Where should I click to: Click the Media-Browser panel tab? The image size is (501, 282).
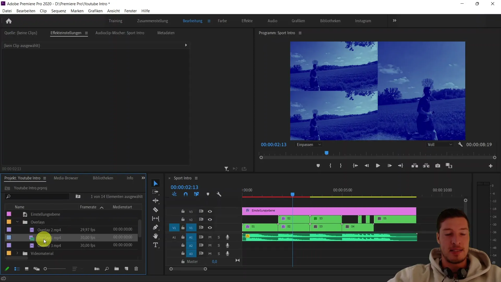click(x=66, y=178)
